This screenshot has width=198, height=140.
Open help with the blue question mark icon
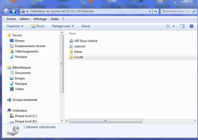pyautogui.click(x=191, y=26)
